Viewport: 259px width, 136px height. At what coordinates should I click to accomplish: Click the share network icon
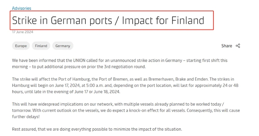click(238, 46)
